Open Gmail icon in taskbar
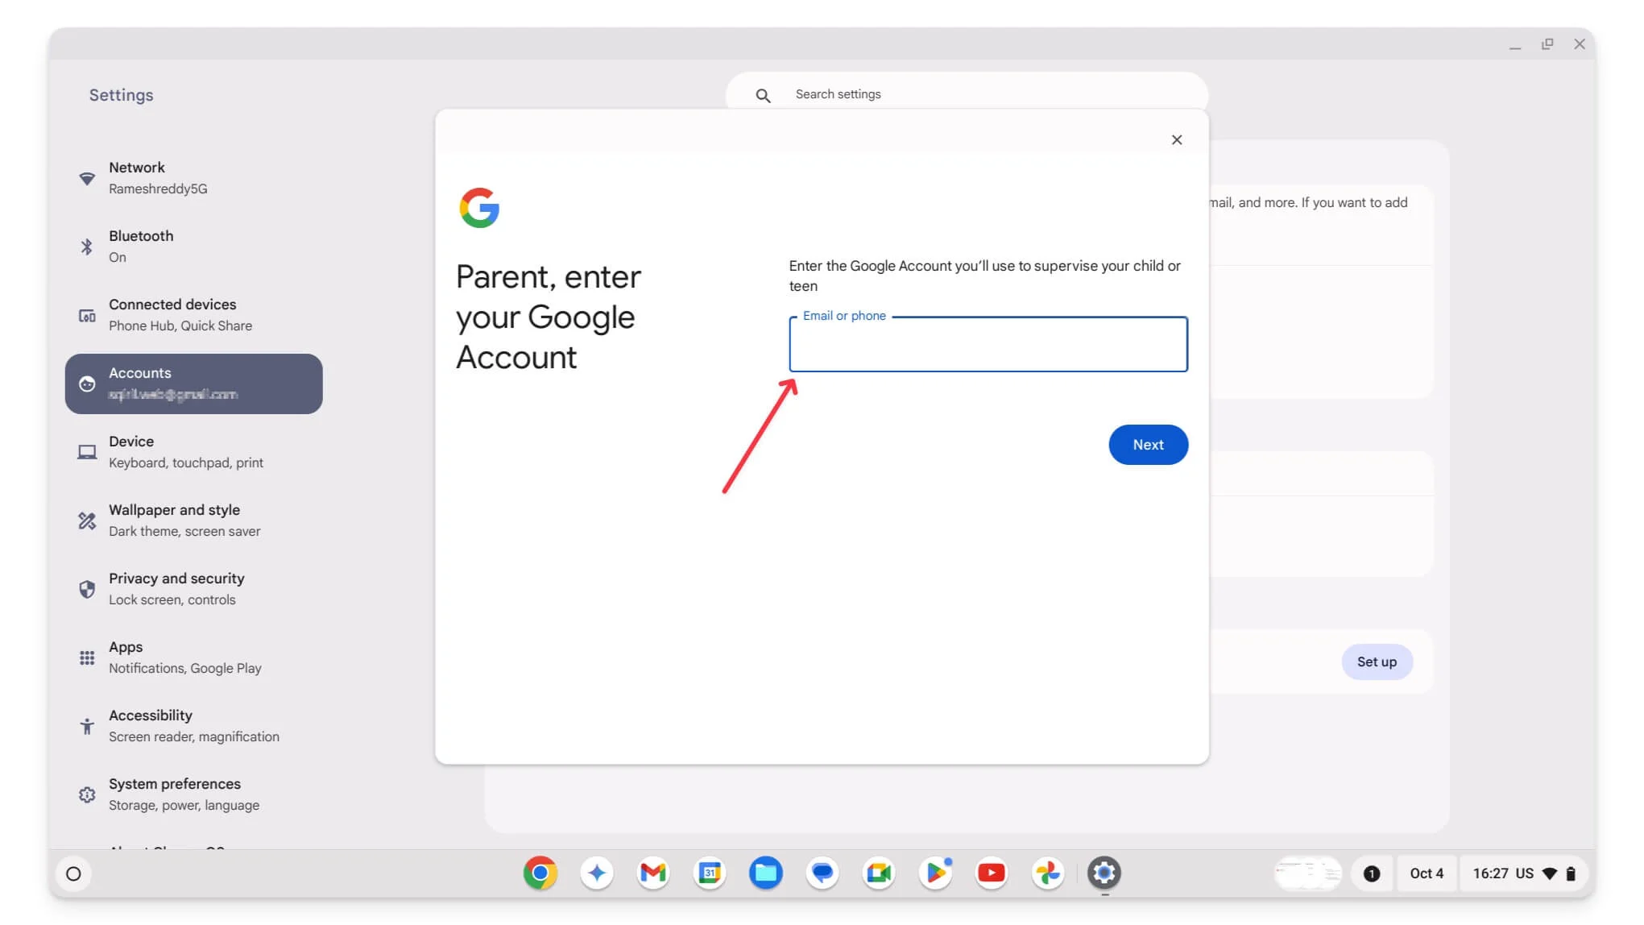The image size is (1644, 925). 652,872
